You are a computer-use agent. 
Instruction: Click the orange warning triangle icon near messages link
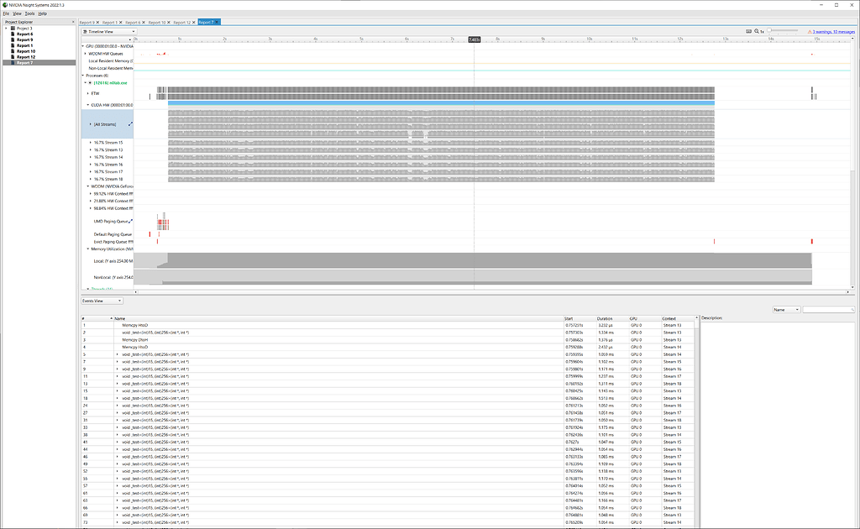tap(810, 30)
